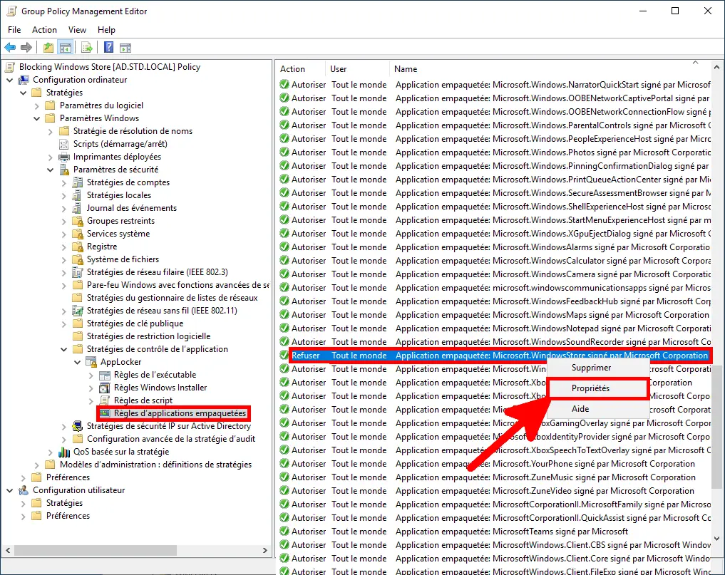
Task: Click the Forward navigation arrow icon
Action: pos(26,47)
